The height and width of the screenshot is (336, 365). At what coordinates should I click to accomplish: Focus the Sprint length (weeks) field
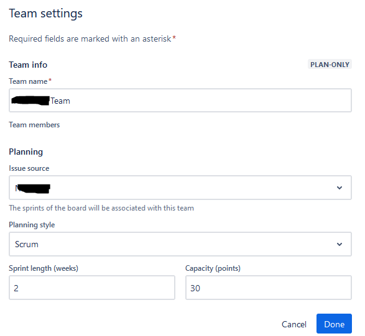tap(92, 288)
